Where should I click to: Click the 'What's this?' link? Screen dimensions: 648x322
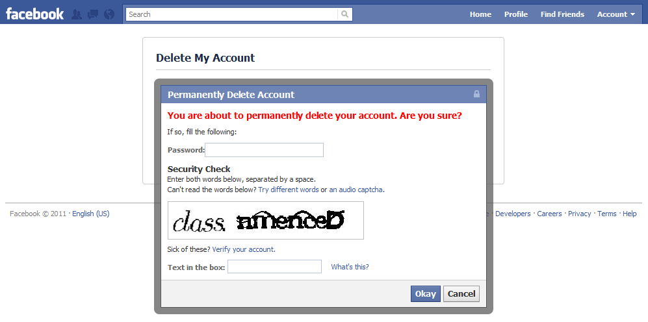[350, 267]
